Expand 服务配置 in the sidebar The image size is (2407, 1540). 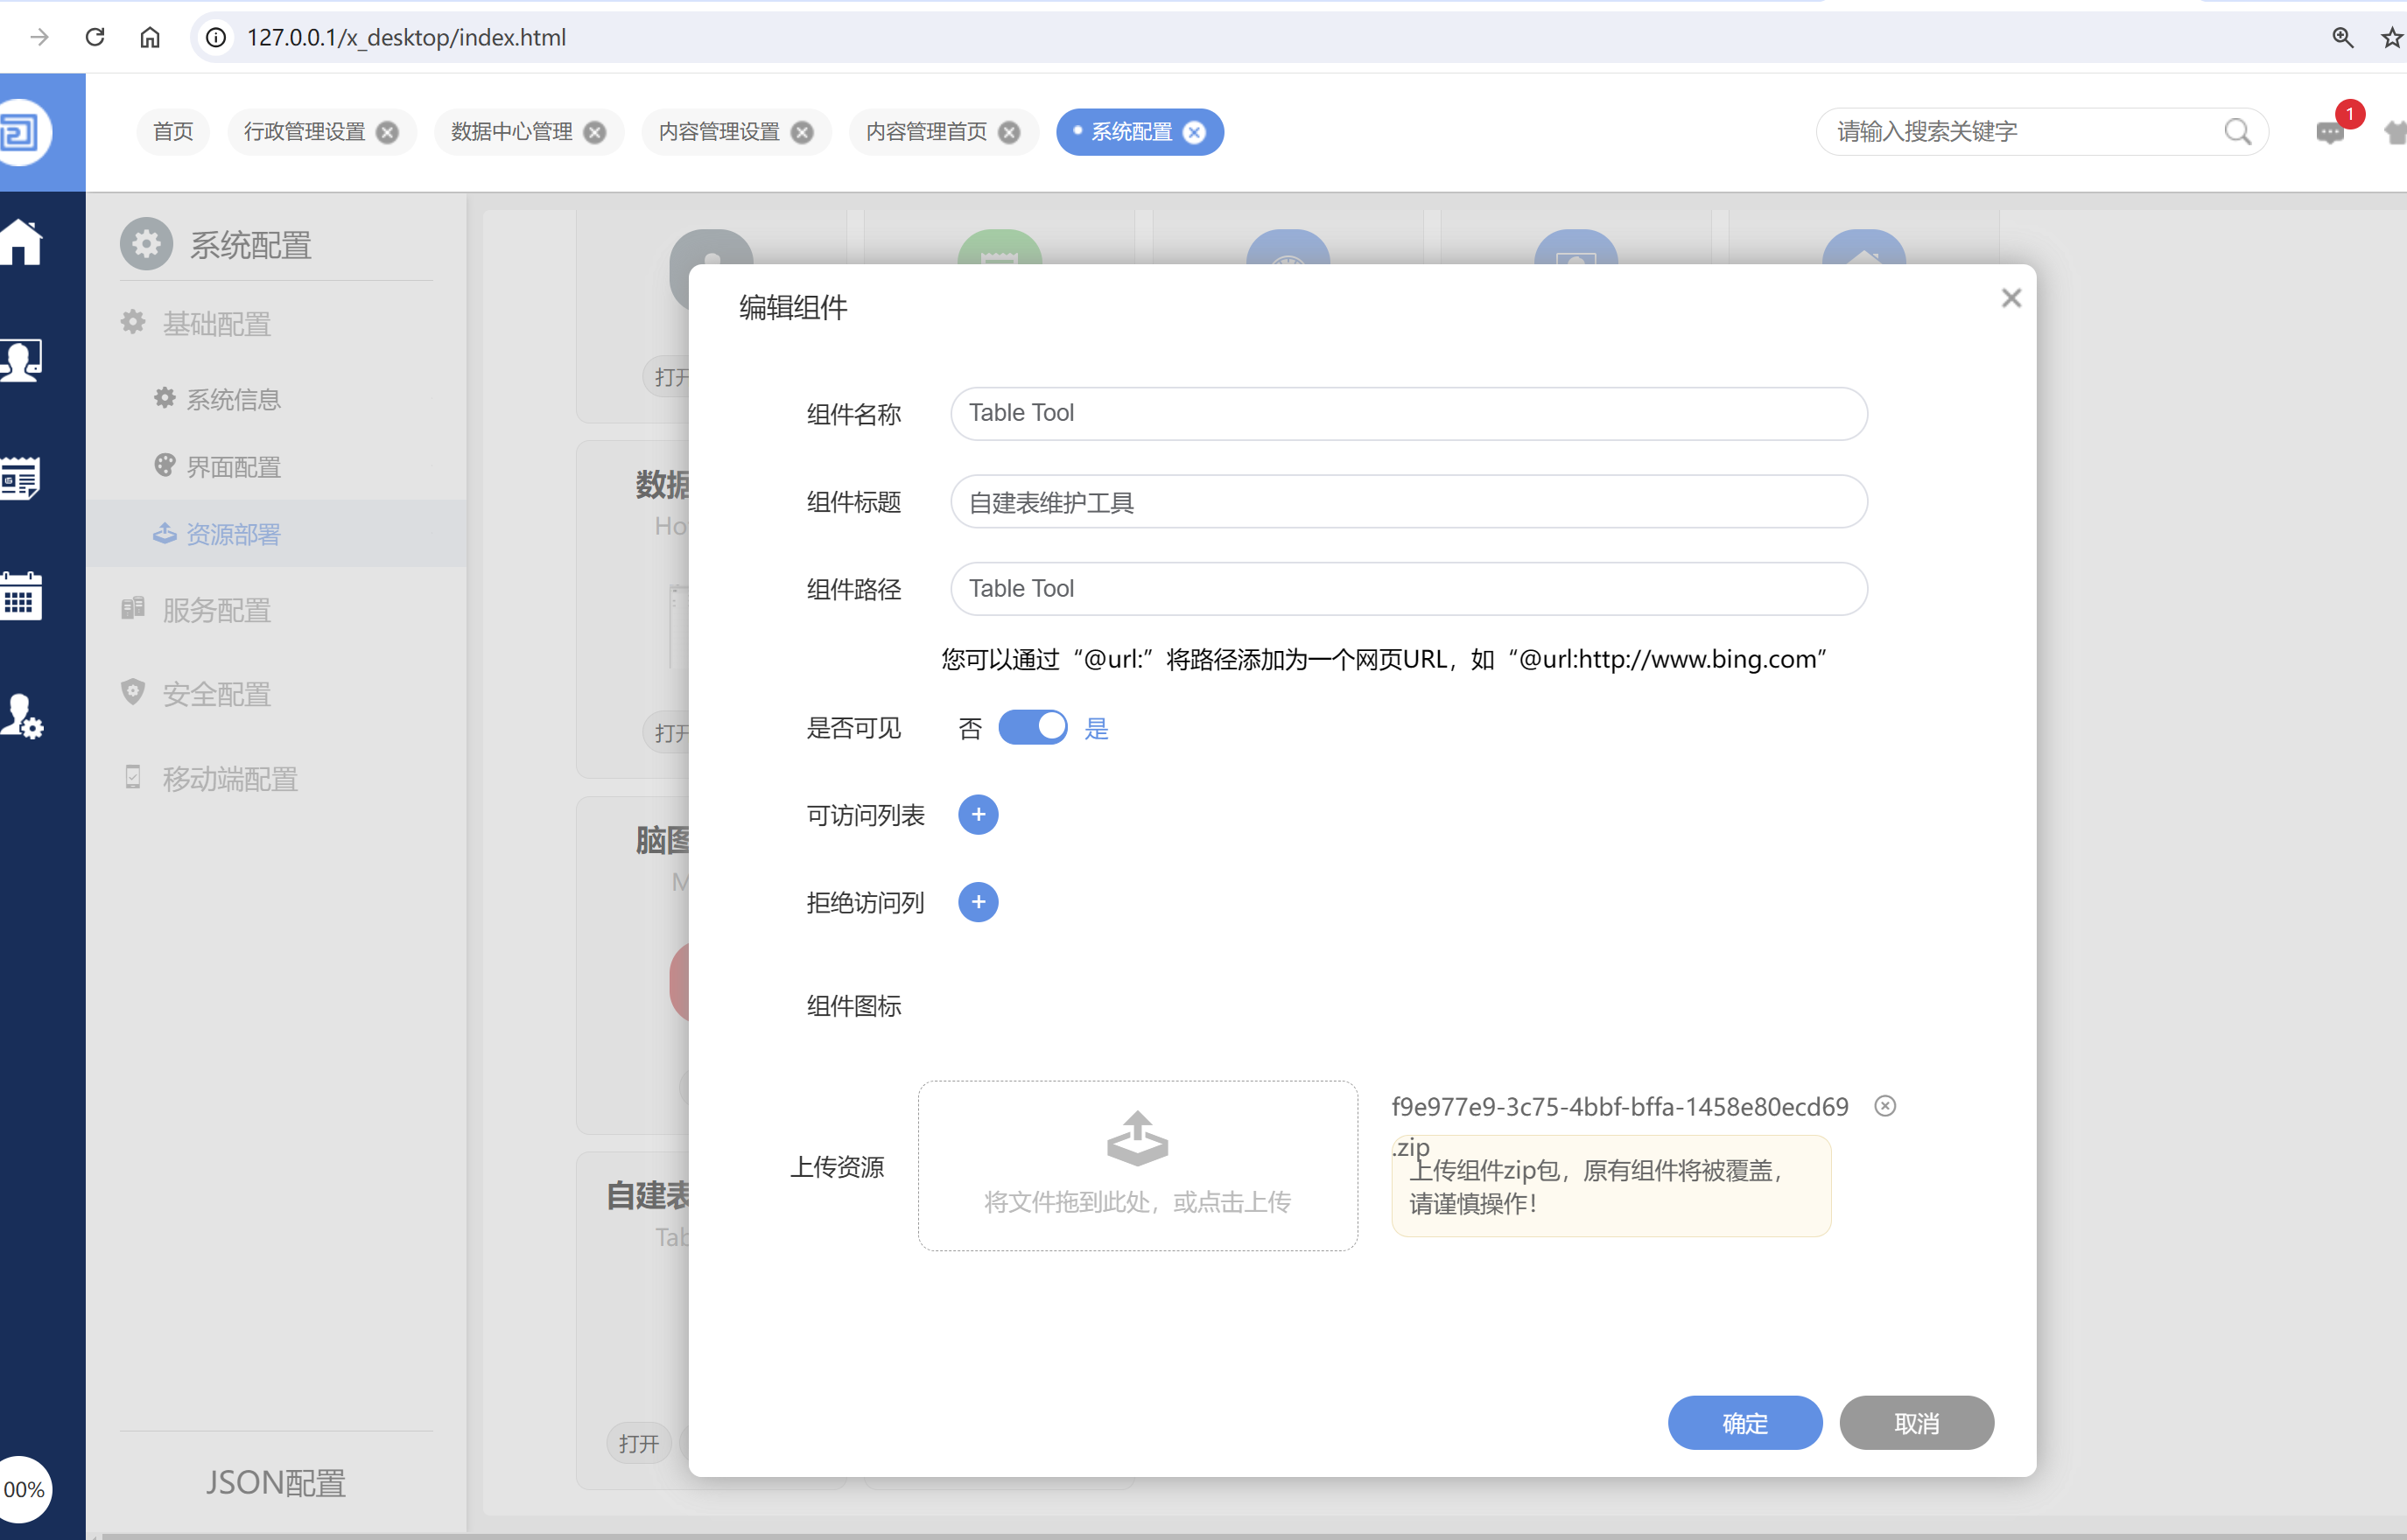[x=216, y=609]
